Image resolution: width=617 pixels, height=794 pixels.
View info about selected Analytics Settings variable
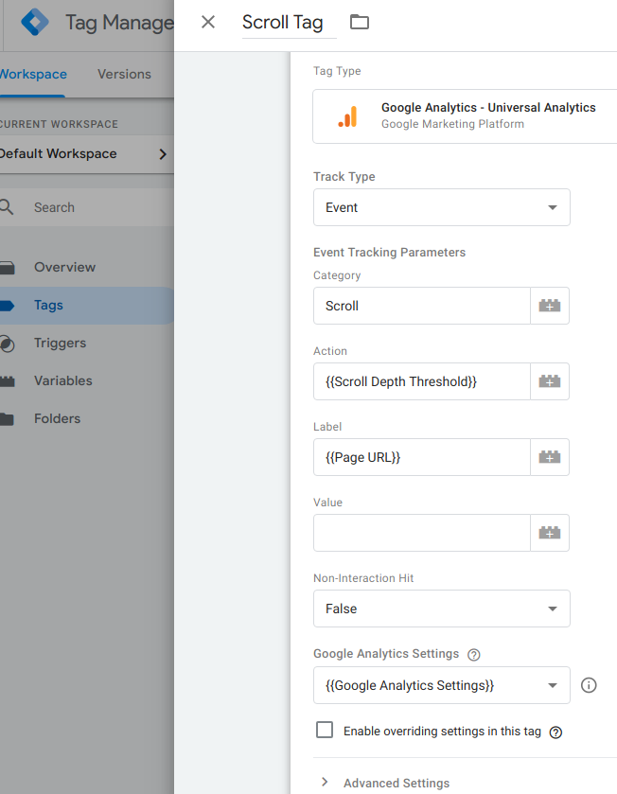589,685
